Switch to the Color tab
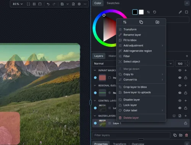The image size is (191, 145). click(x=98, y=3)
